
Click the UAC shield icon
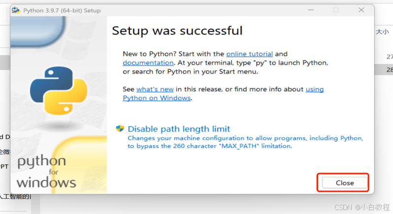[x=120, y=129]
